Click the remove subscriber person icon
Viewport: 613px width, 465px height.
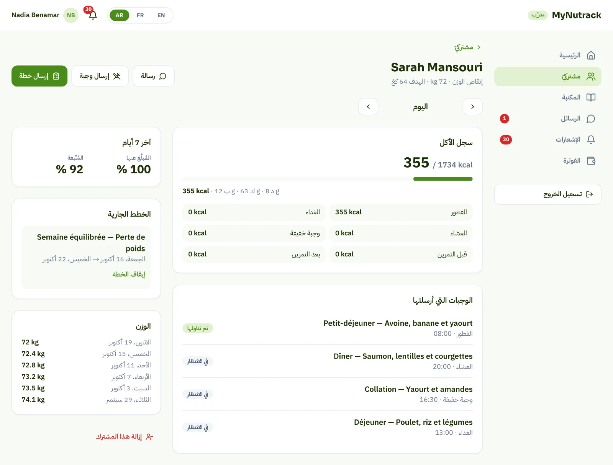click(x=149, y=437)
